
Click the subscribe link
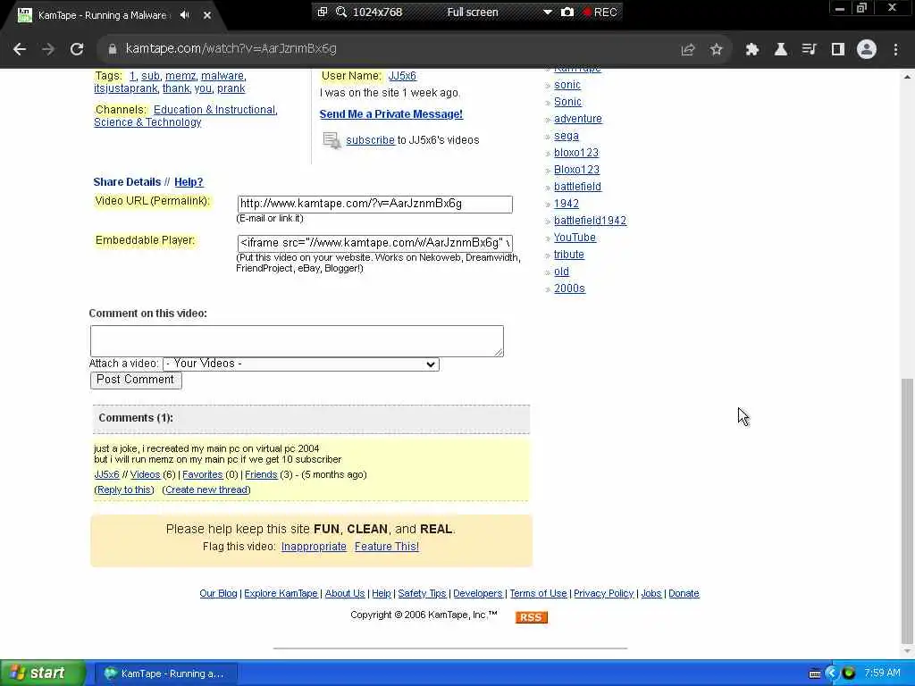click(x=370, y=140)
